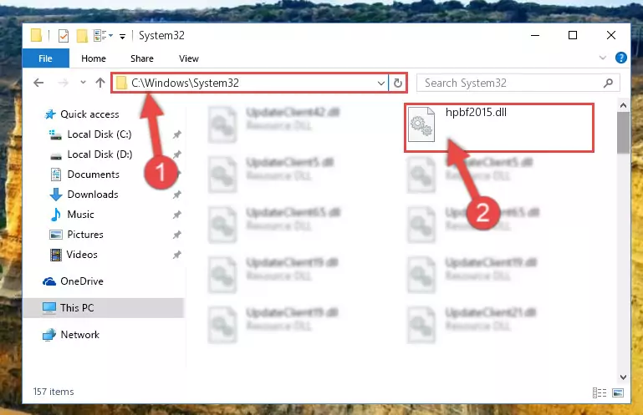Click the vertical scrollbar thumb
The height and width of the screenshot is (415, 643).
[623, 133]
